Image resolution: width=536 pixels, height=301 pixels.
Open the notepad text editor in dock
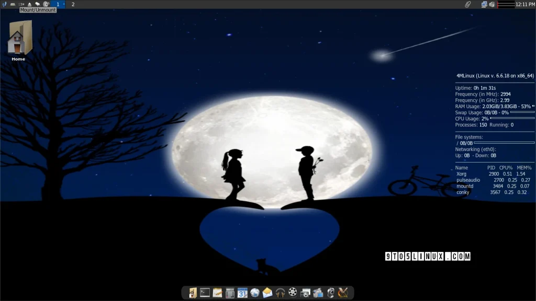217,293
